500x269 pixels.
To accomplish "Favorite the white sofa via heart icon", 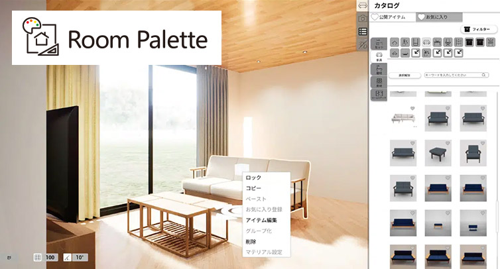I will click(x=412, y=108).
